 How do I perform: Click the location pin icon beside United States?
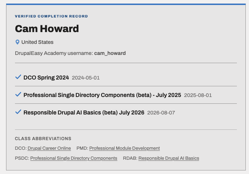pos(17,42)
